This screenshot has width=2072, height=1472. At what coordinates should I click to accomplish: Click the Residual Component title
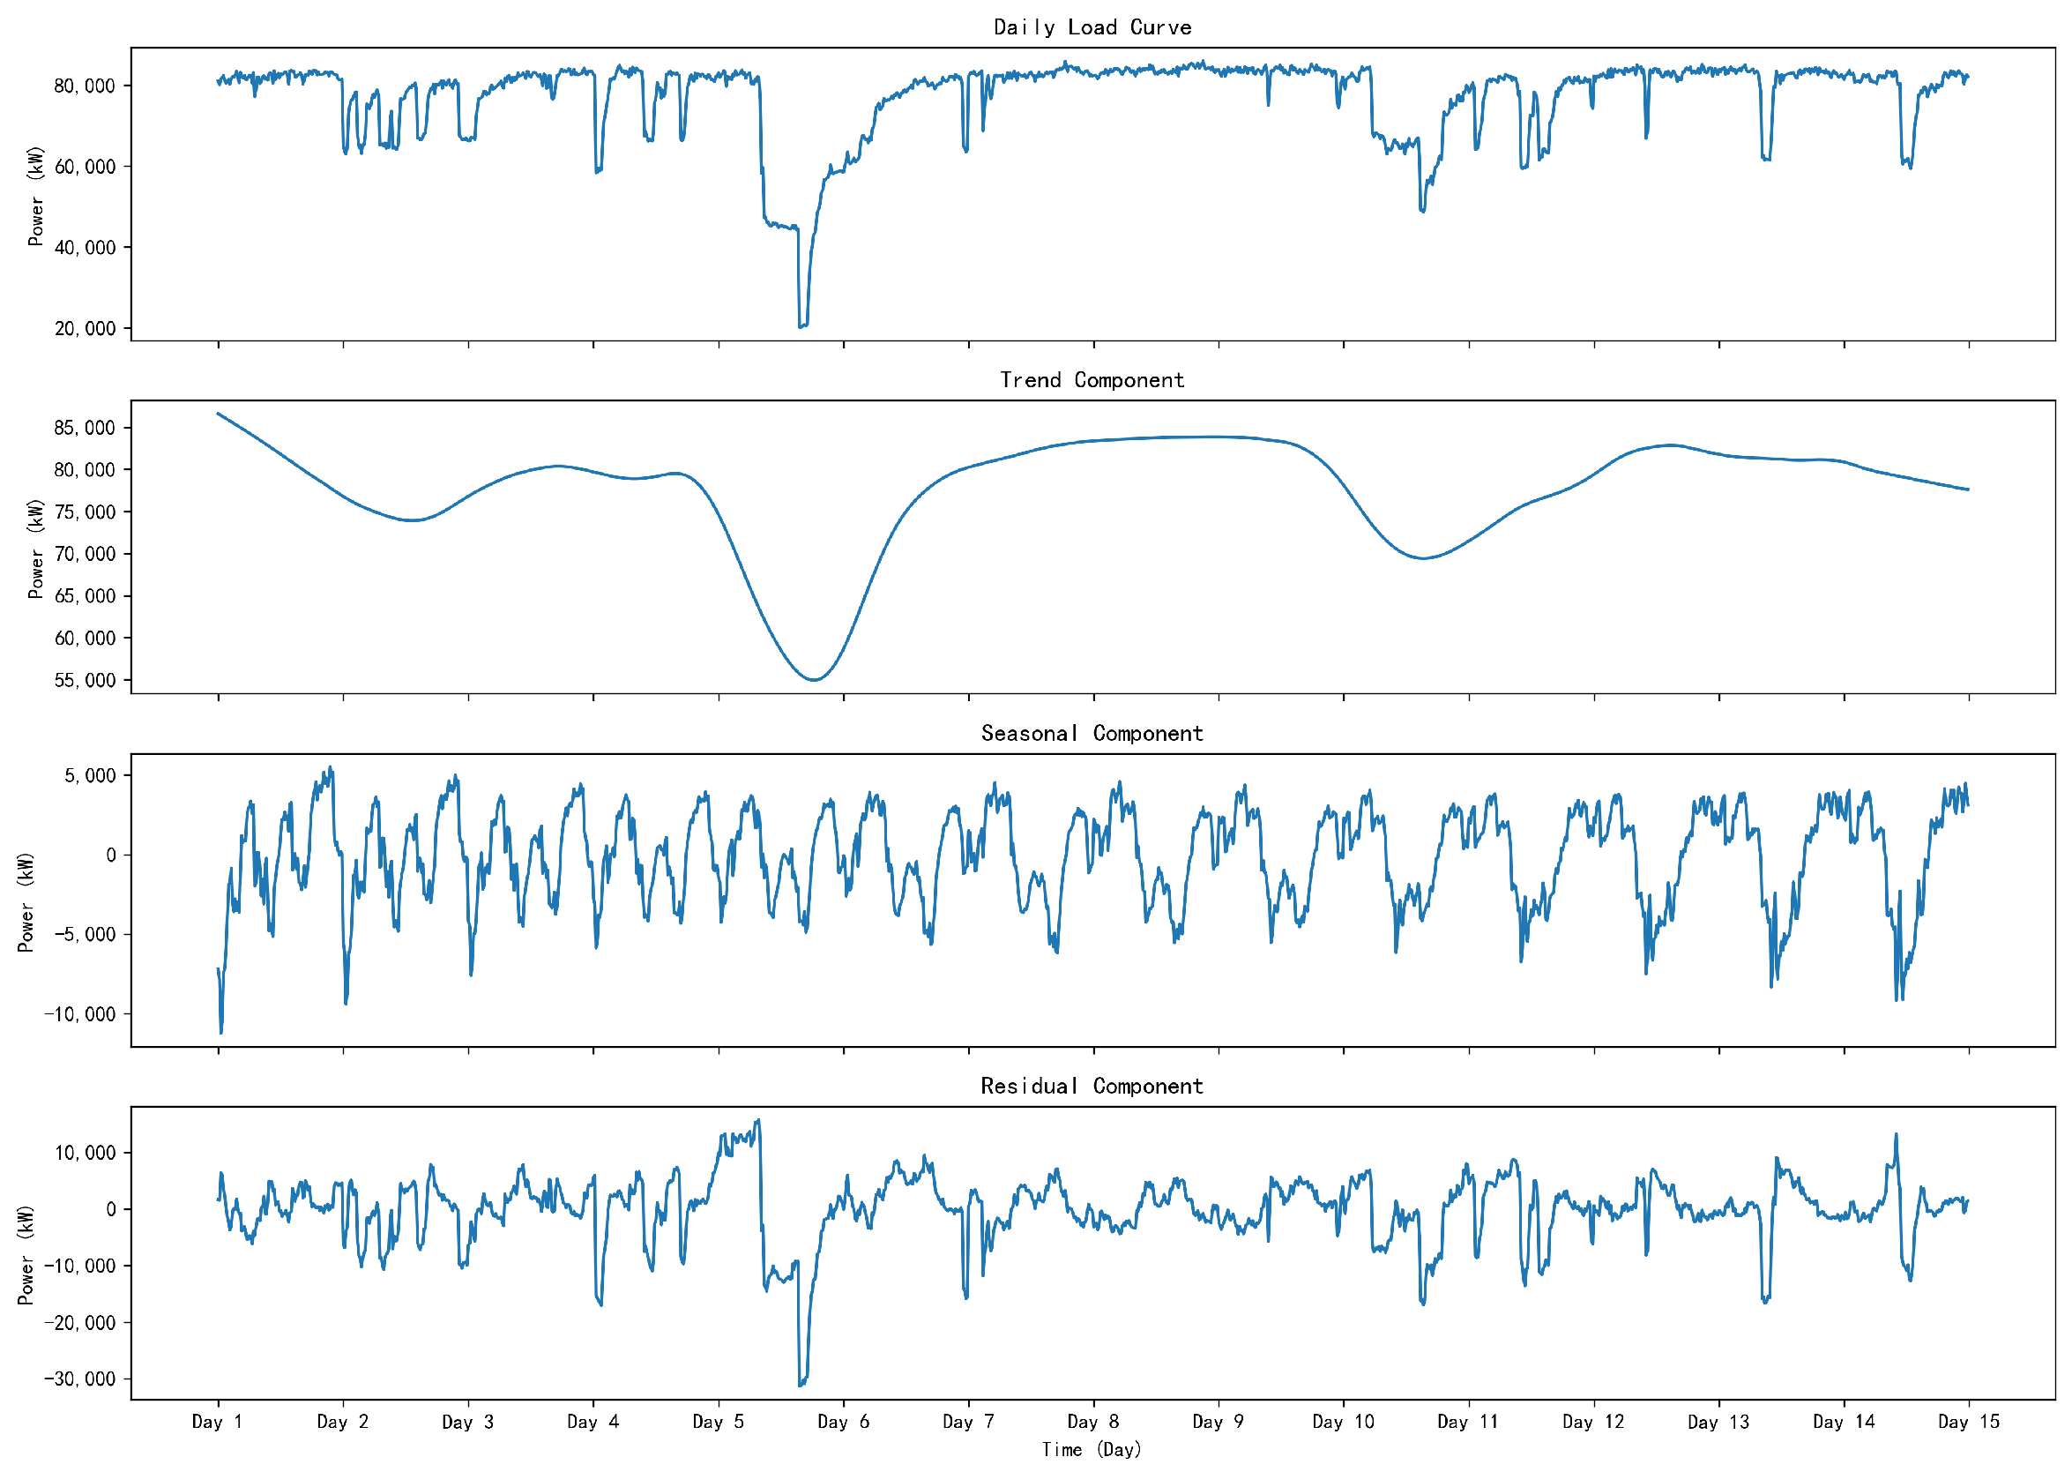point(1092,1086)
